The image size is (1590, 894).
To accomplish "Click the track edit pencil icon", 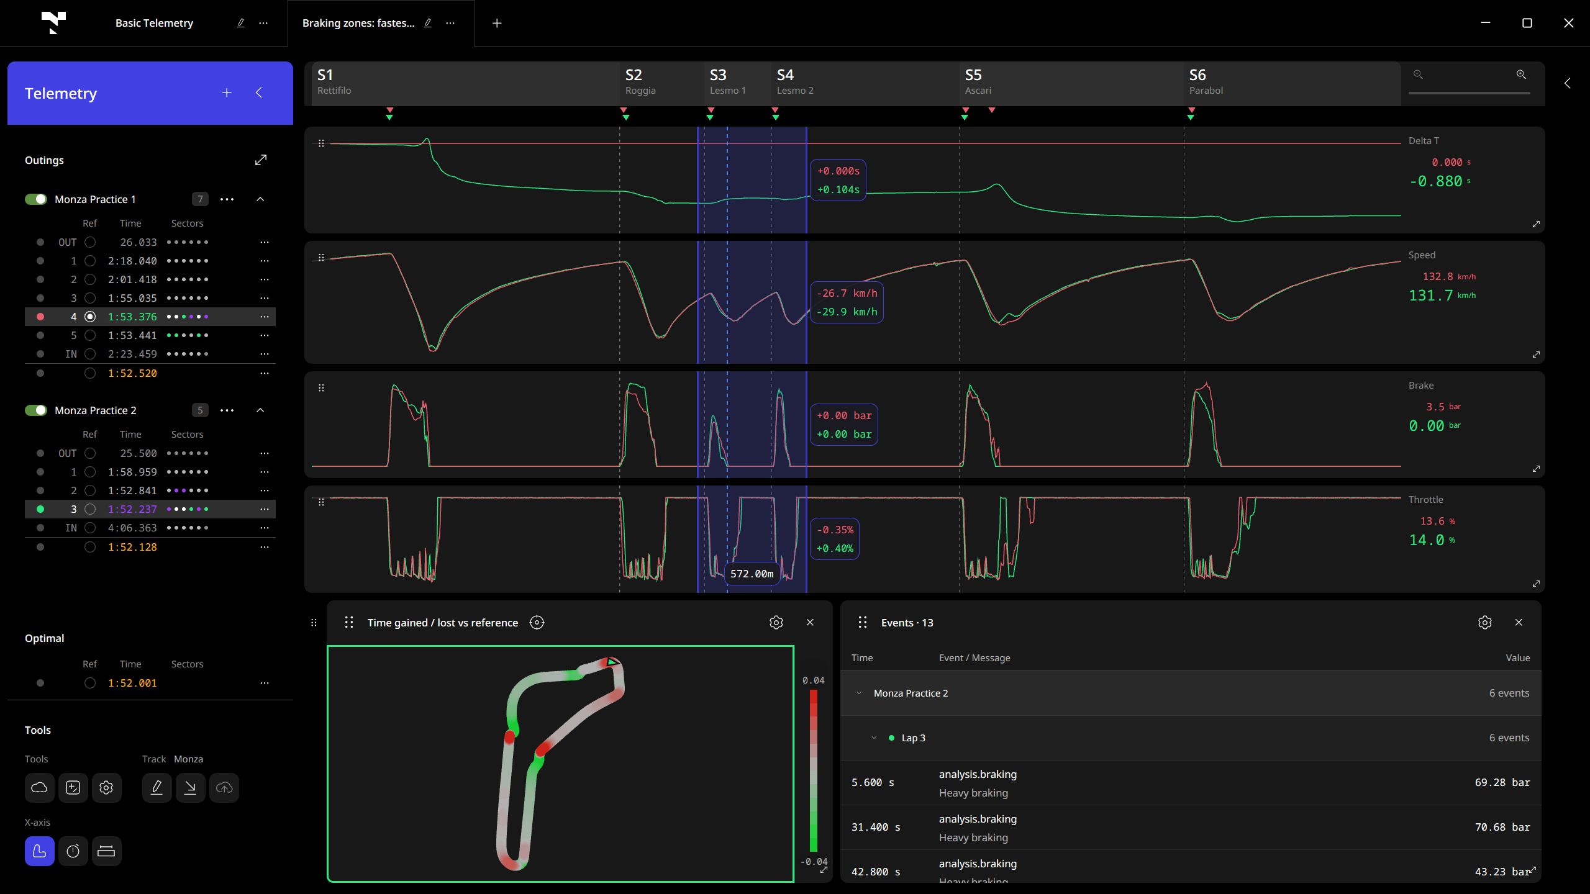I will pyautogui.click(x=157, y=788).
